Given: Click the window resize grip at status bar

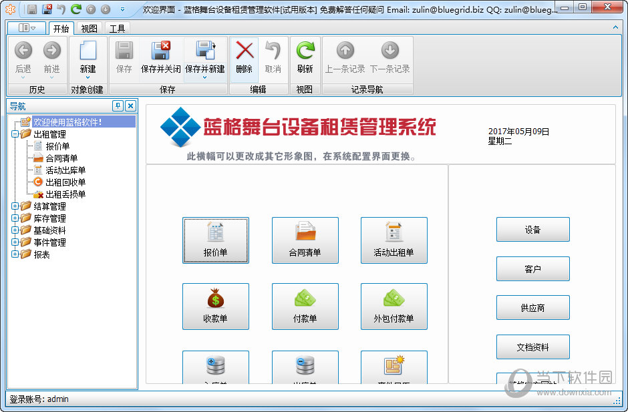Looking at the screenshot, I should tap(617, 399).
